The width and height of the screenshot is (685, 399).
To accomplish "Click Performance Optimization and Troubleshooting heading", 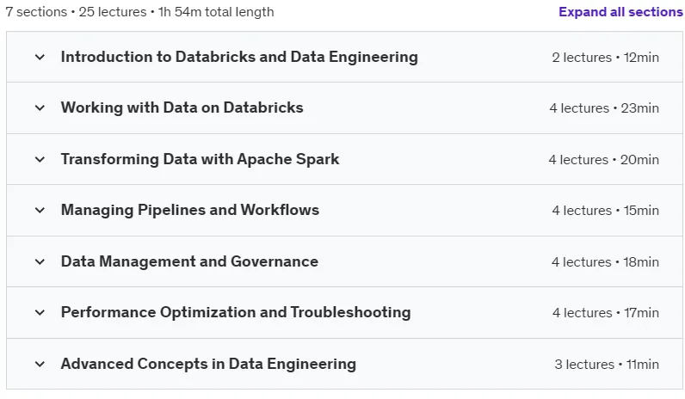I will (x=236, y=312).
